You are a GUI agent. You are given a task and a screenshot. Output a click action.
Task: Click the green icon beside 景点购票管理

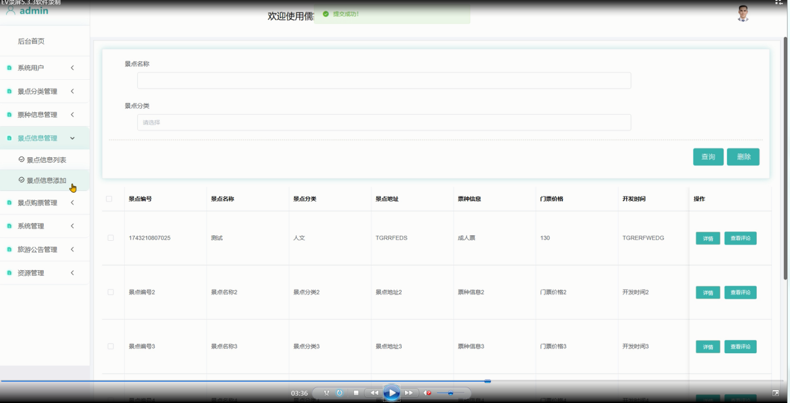click(x=9, y=203)
